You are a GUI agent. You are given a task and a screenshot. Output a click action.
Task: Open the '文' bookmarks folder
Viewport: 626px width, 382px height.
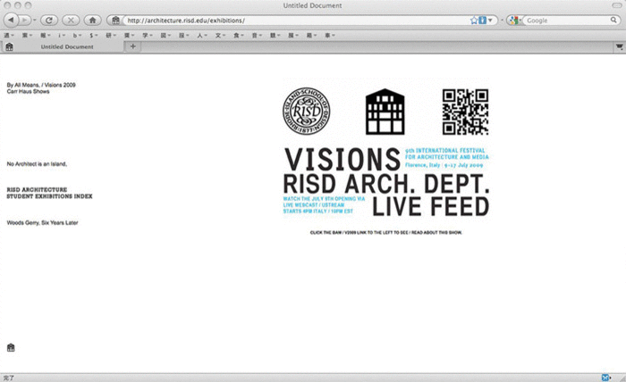click(220, 36)
